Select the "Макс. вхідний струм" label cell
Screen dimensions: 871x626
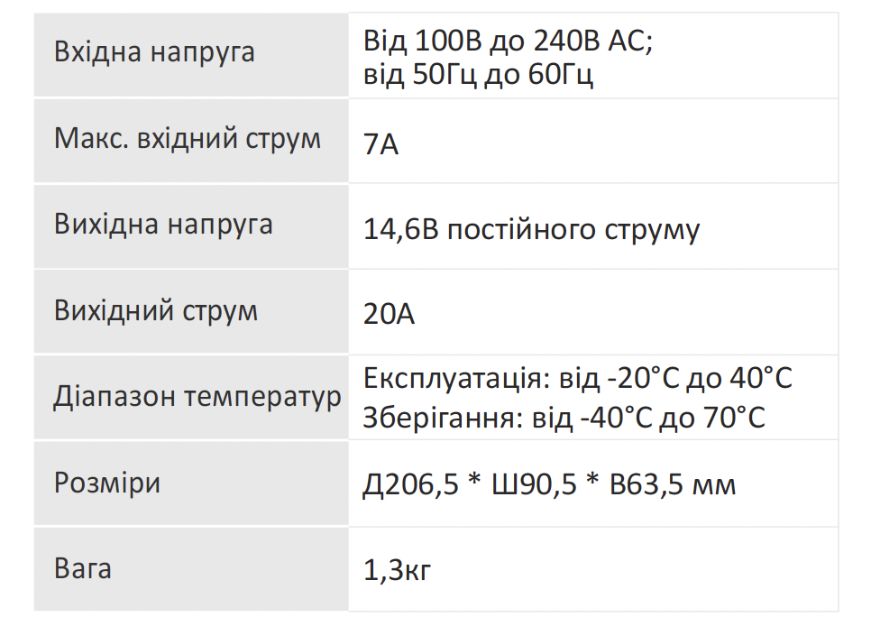click(188, 140)
